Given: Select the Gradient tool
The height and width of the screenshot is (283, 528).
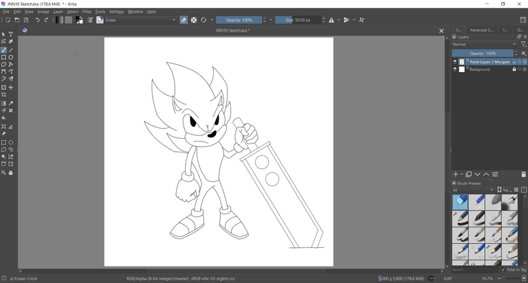Looking at the screenshot, I should 3,103.
